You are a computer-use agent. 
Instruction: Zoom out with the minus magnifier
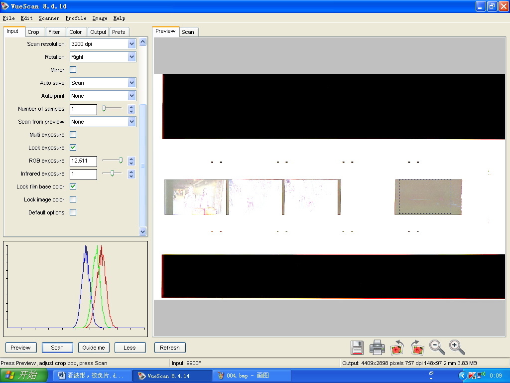[437, 347]
